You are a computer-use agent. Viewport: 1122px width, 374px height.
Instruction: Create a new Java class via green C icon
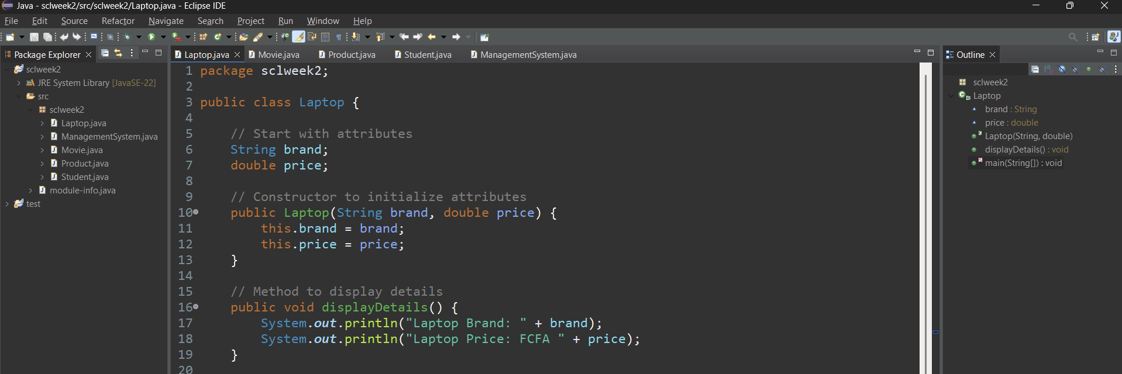(218, 37)
